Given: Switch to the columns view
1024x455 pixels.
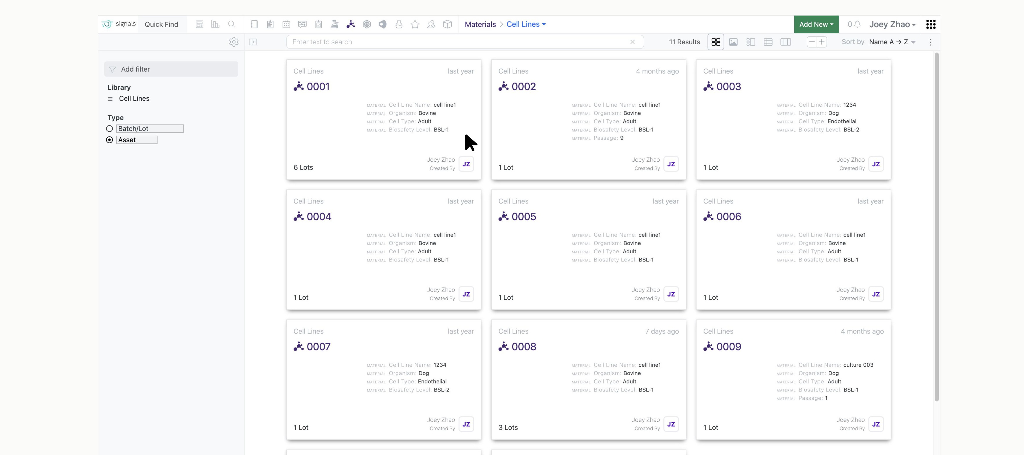Looking at the screenshot, I should [786, 42].
